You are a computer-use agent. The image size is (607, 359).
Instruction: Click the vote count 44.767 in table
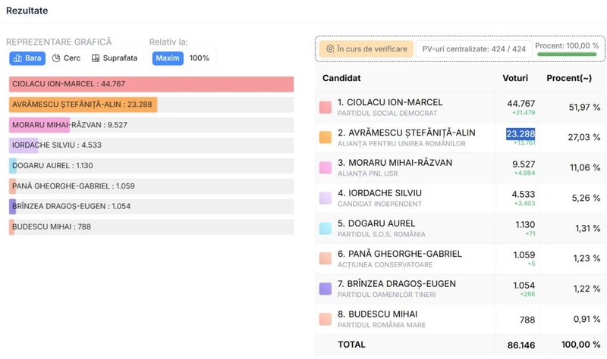(521, 104)
